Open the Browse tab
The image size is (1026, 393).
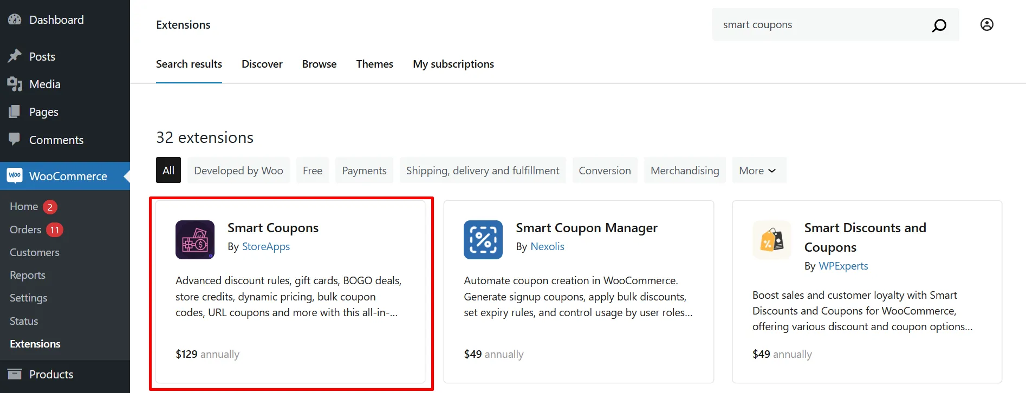[x=319, y=64]
